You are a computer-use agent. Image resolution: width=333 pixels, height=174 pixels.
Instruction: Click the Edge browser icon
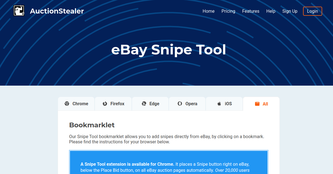point(143,104)
